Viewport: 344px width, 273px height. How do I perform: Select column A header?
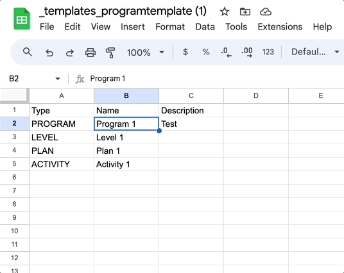pyautogui.click(x=62, y=95)
